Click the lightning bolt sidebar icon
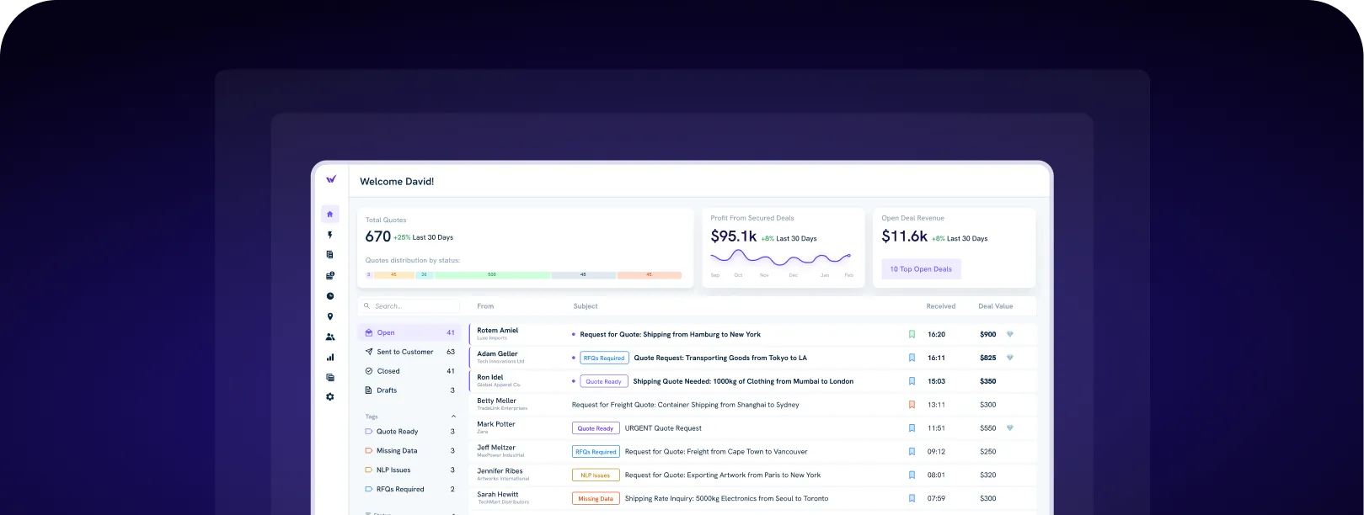 coord(330,235)
